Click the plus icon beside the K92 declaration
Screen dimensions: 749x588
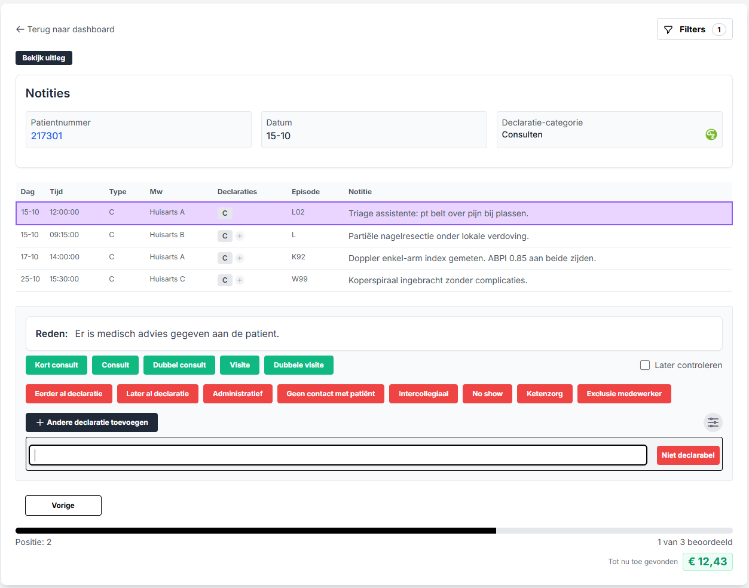pyautogui.click(x=240, y=258)
